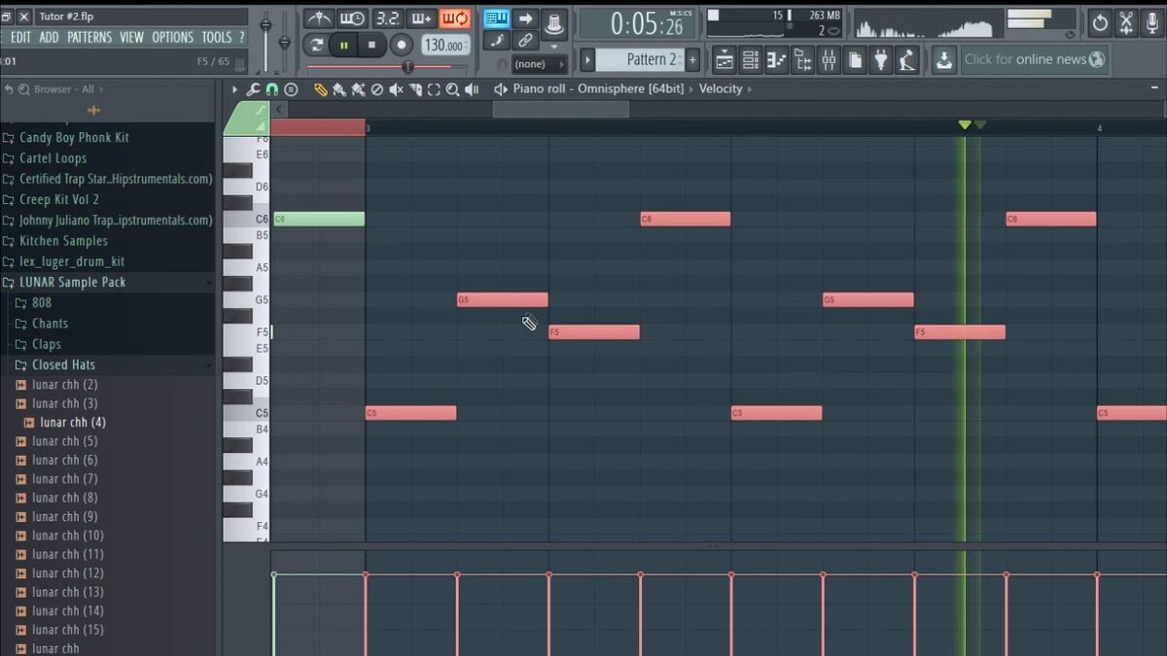This screenshot has width=1167, height=656.
Task: Click the scissors audio editor icon
Action: click(1126, 22)
